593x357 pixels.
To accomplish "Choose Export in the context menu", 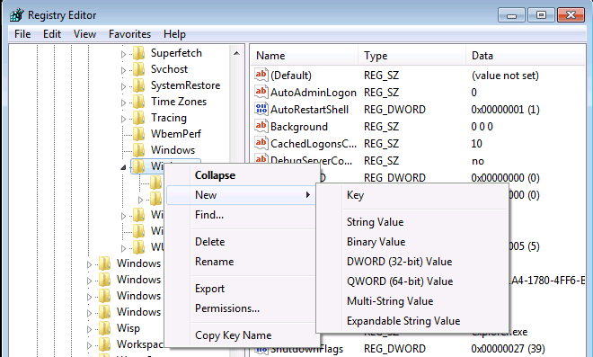I will coord(242,289).
